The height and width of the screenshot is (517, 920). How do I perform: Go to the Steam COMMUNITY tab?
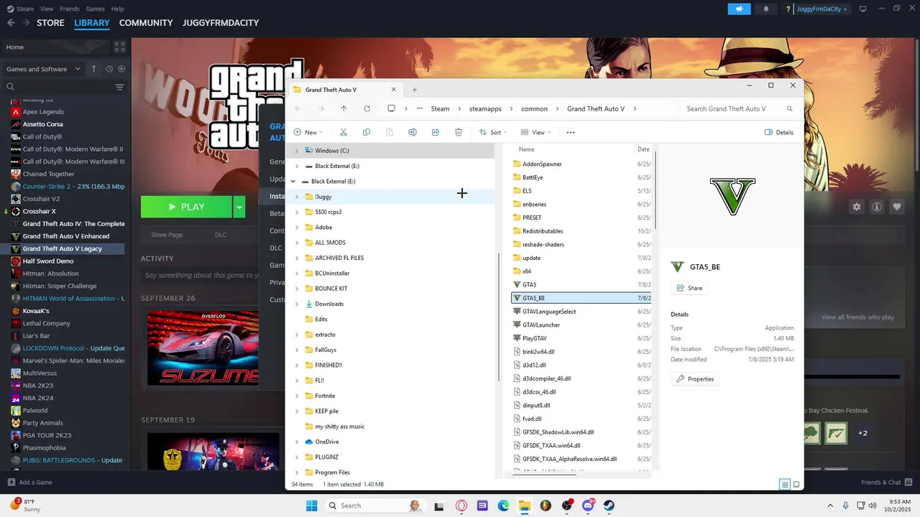point(146,23)
